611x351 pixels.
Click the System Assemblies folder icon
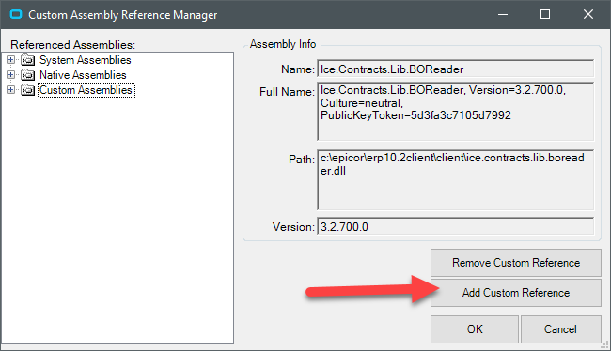pyautogui.click(x=27, y=60)
